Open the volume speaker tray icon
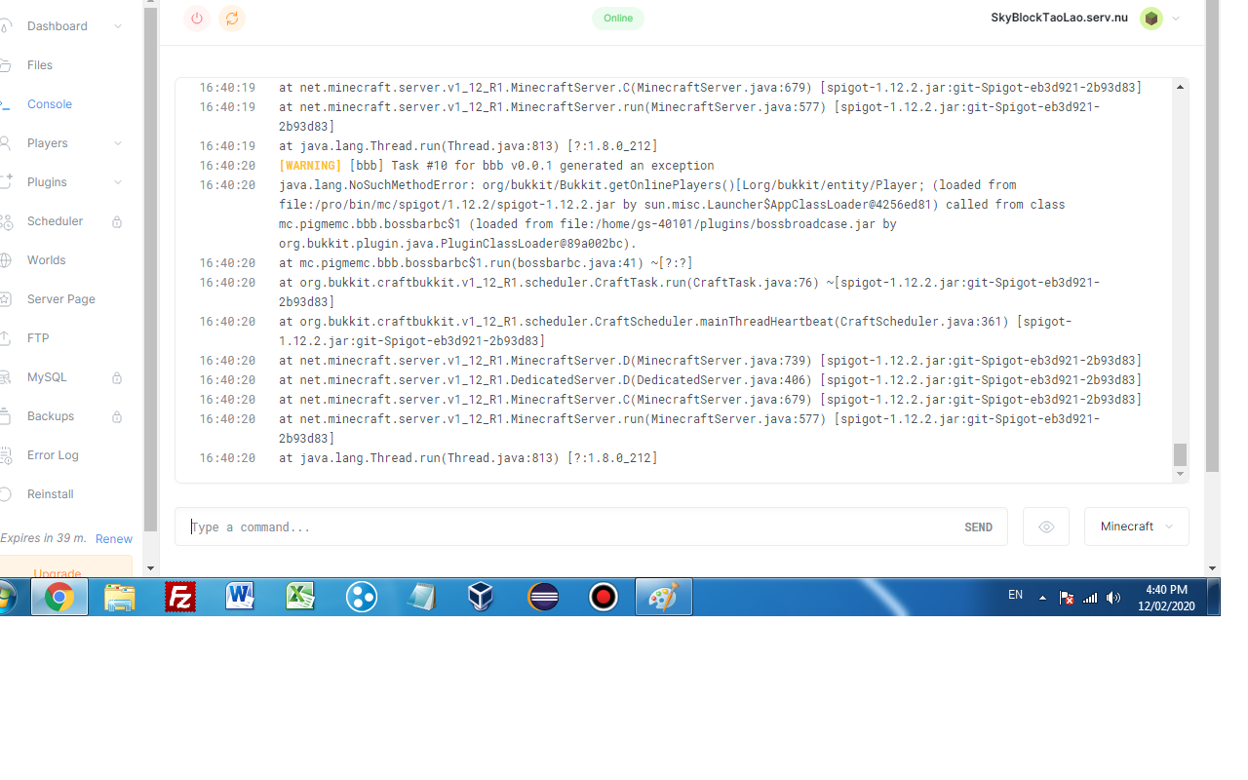Screen dimensions: 1248x780 [1113, 598]
